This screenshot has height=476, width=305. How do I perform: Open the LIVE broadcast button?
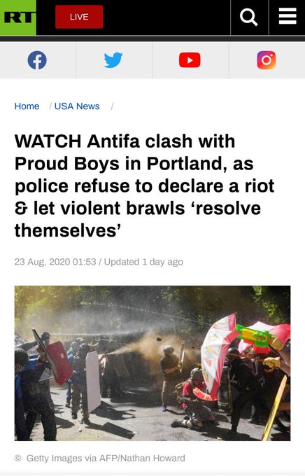(x=79, y=17)
